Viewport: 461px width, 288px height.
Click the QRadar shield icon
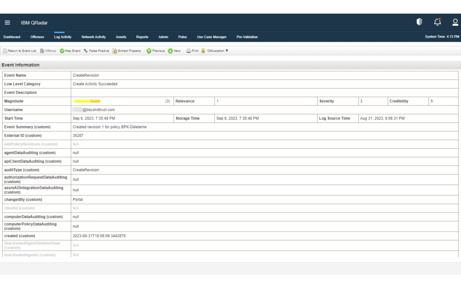coord(419,22)
